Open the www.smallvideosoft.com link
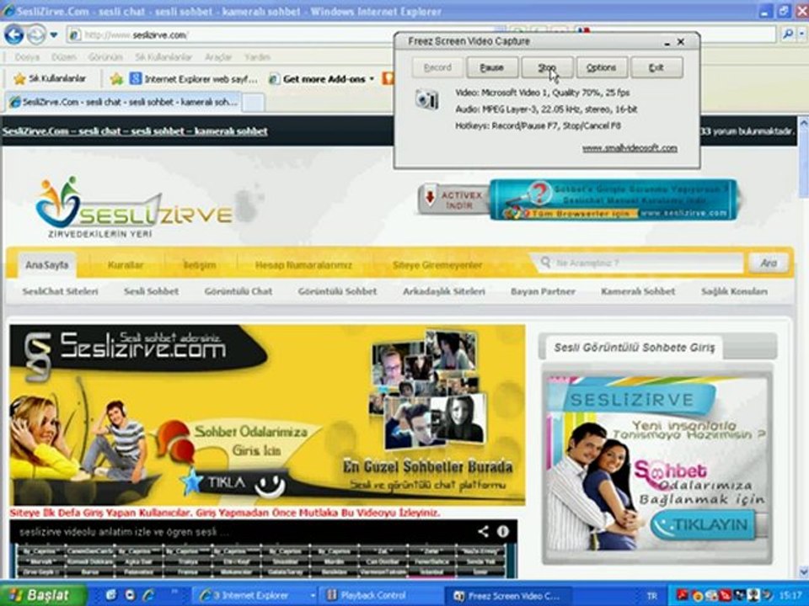Screen dimensions: 809x606 click(630, 148)
